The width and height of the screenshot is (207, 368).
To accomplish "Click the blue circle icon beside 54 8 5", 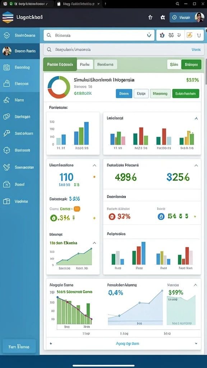I will [x=161, y=216].
